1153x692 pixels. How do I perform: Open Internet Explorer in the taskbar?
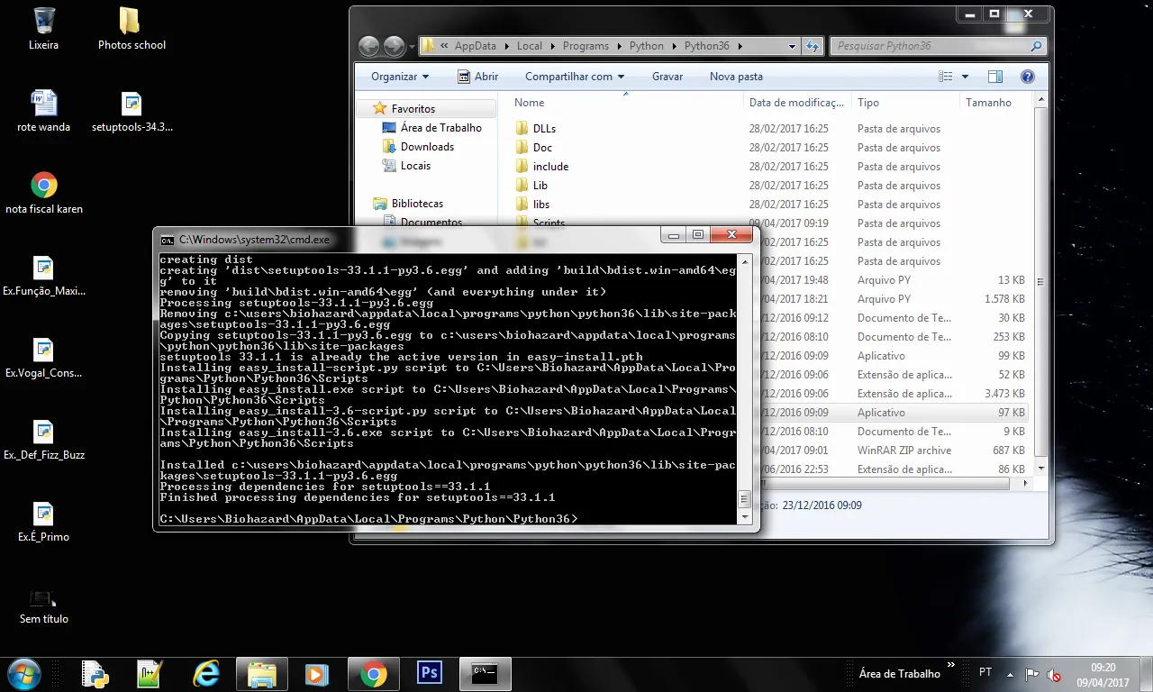coord(206,674)
